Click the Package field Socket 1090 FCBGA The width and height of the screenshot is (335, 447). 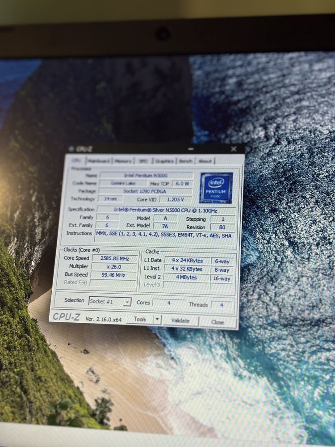(145, 191)
